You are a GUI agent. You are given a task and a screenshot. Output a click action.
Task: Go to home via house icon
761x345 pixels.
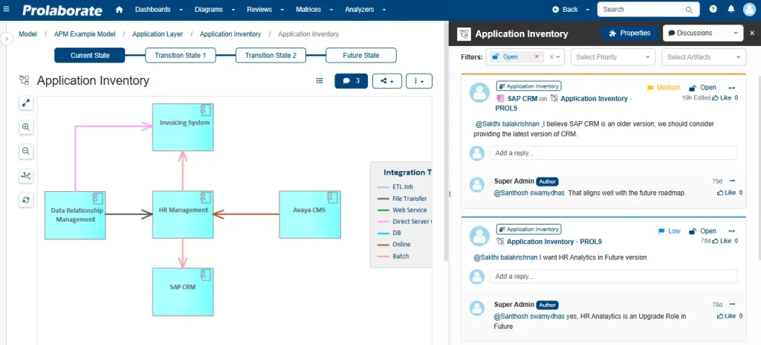point(120,9)
